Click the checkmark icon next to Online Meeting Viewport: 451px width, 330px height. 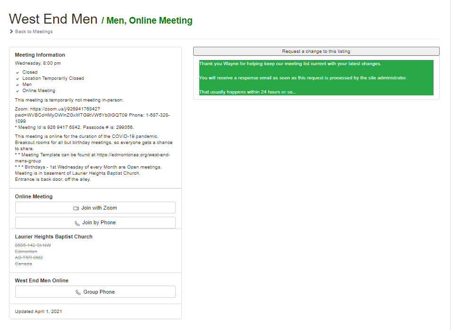(17, 90)
